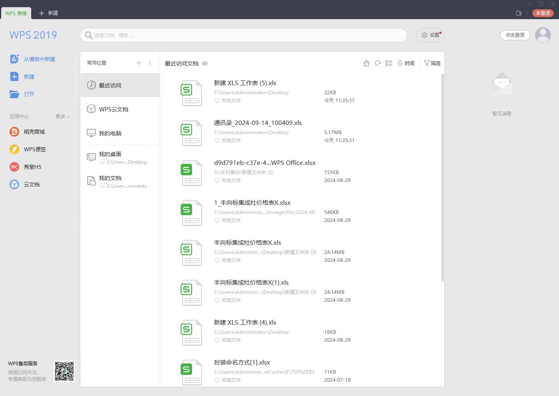This screenshot has height=396, width=559.
Task: Switch to the WPS 表格 tab
Action: pyautogui.click(x=16, y=13)
